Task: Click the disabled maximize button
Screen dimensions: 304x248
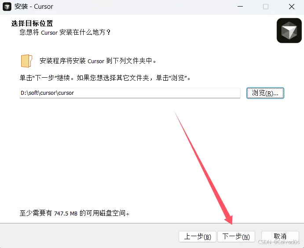Action: coord(266,7)
